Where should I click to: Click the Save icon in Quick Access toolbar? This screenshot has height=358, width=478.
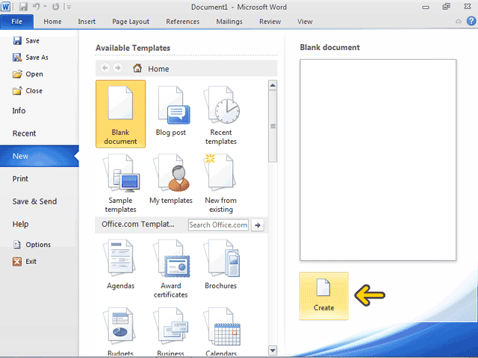pyautogui.click(x=23, y=7)
